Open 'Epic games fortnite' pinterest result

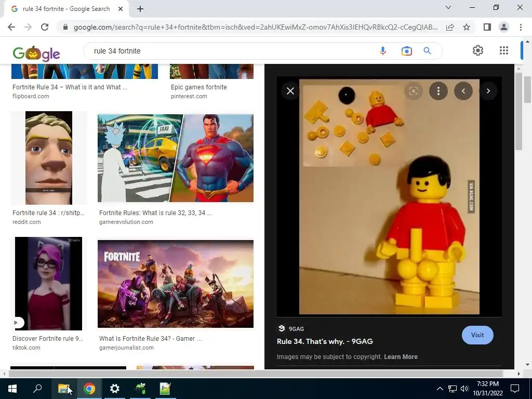coord(199,87)
